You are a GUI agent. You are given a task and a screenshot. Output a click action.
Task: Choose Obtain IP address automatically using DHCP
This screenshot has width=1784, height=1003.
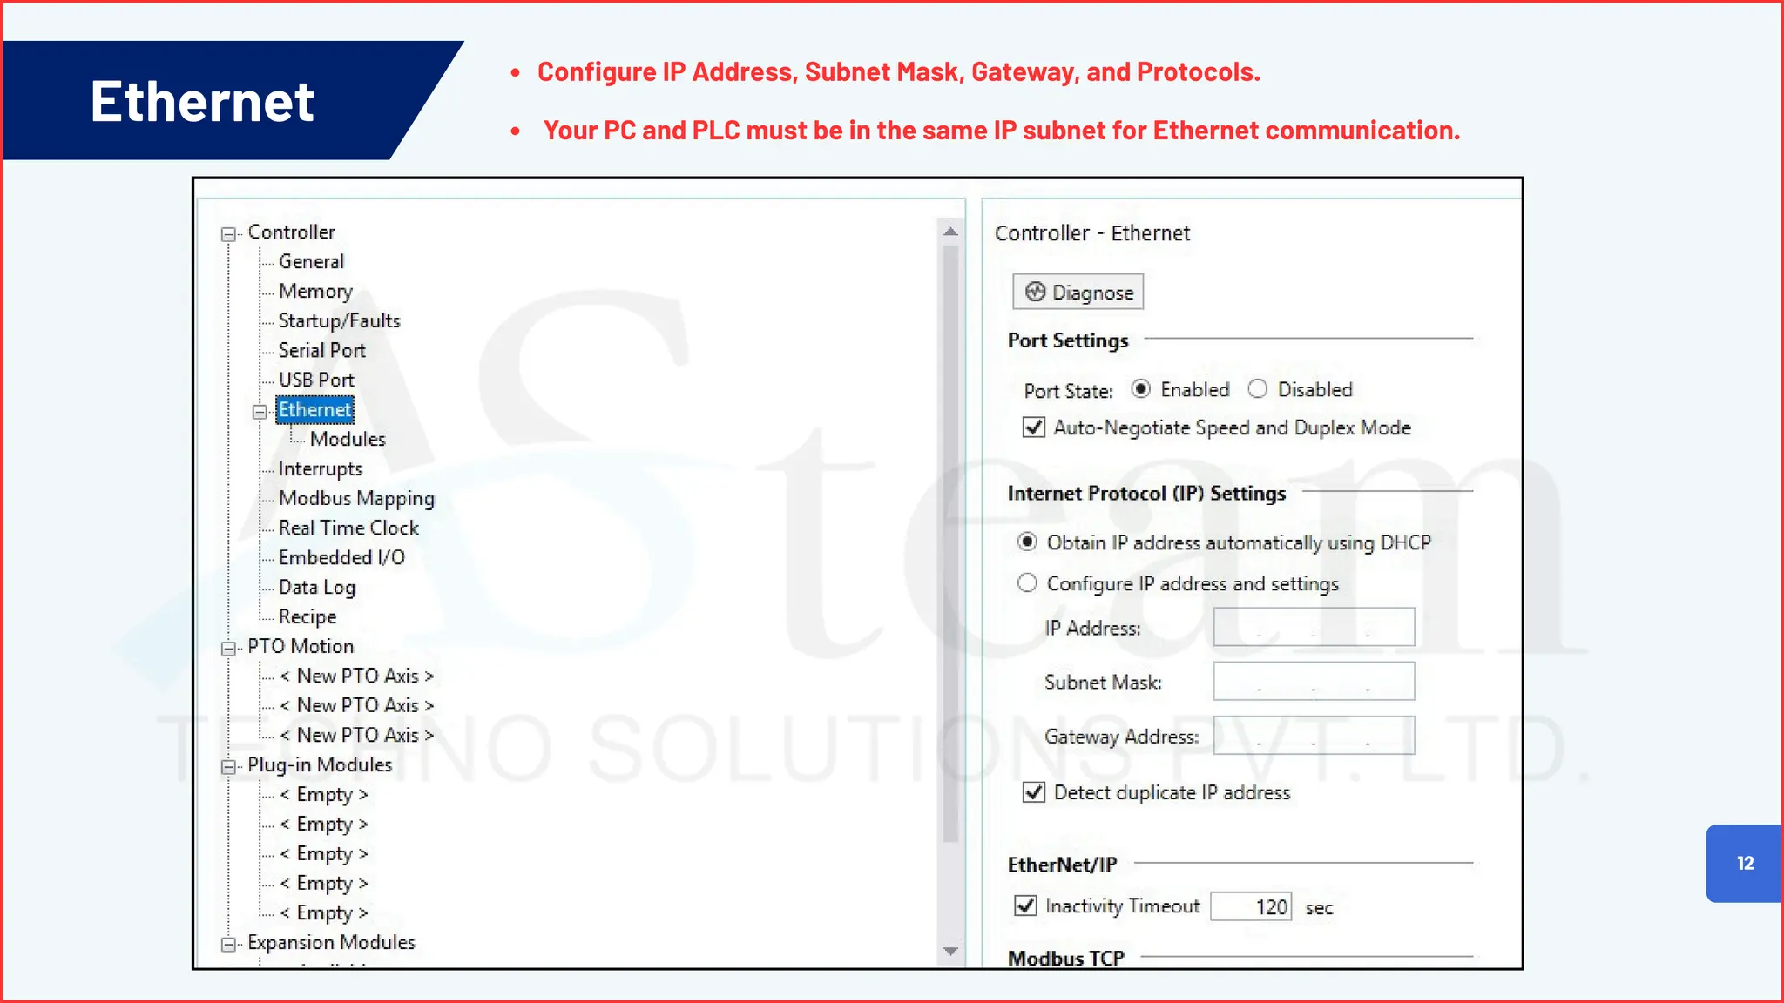tap(1028, 542)
